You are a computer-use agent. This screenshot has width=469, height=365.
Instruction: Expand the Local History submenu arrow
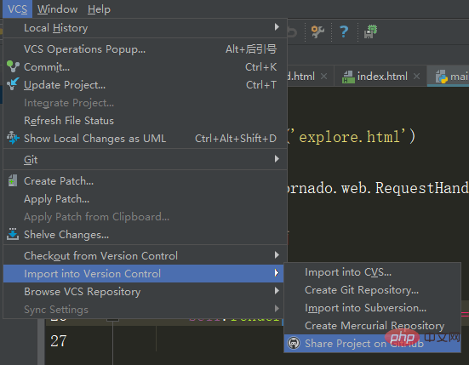coord(277,27)
